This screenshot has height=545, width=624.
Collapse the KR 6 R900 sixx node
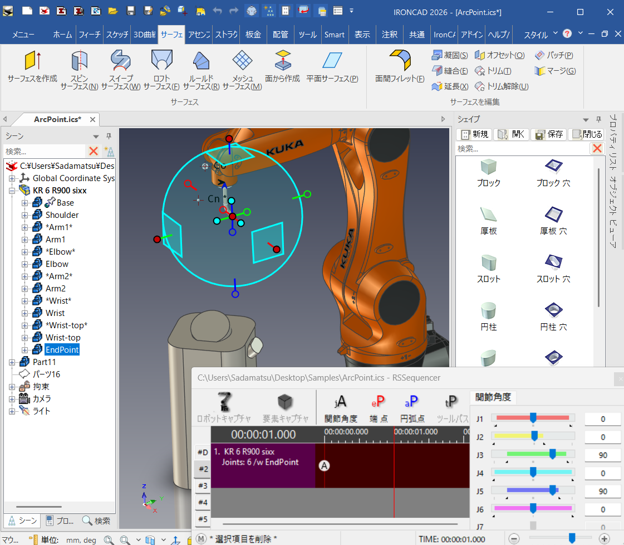tap(12, 191)
